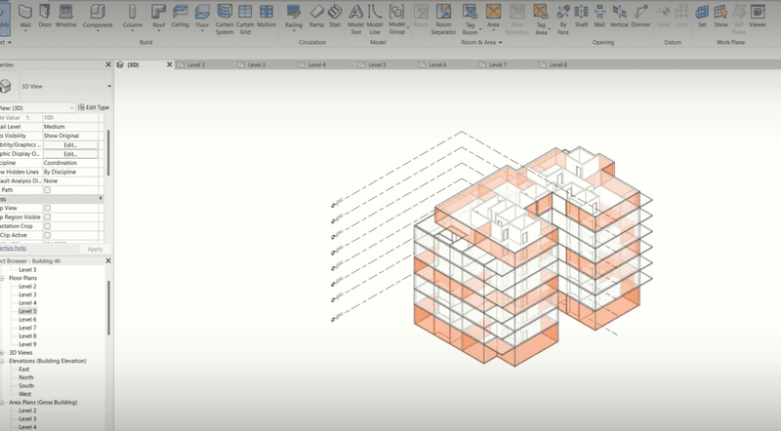Expand the Room & Area panel dropdown

500,42
